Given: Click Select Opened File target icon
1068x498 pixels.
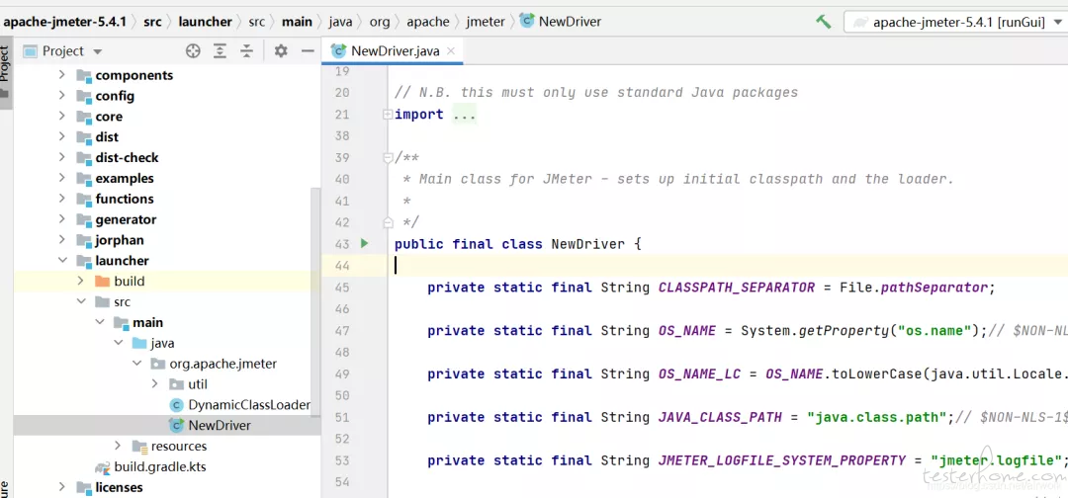Looking at the screenshot, I should [193, 51].
